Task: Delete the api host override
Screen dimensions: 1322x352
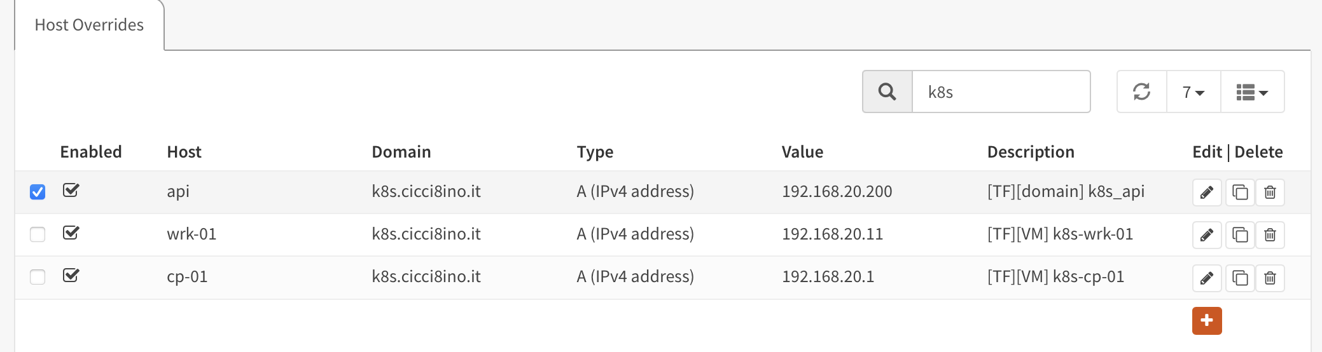Action: 1270,193
